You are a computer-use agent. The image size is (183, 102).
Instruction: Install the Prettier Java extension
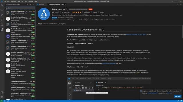33,67
